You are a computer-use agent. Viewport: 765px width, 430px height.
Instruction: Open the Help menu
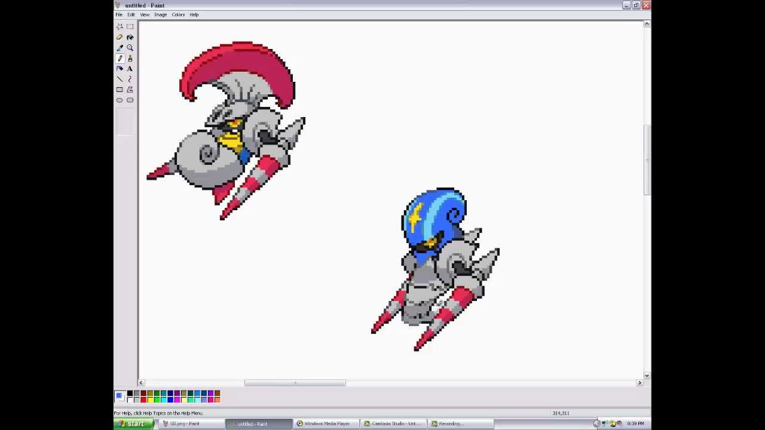pos(194,14)
